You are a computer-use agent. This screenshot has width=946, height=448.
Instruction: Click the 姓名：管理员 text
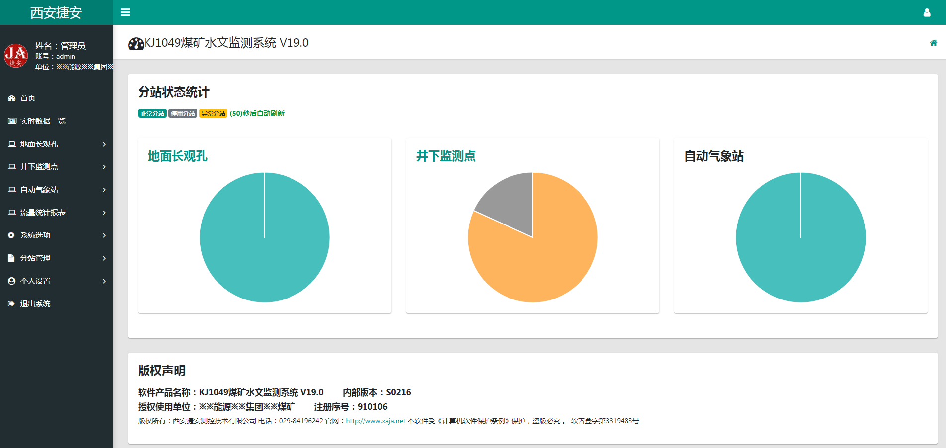pyautogui.click(x=60, y=46)
